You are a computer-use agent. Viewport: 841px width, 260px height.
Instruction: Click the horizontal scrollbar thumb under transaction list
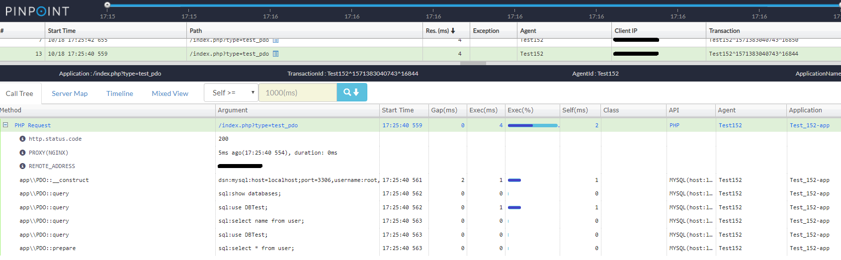473,63
